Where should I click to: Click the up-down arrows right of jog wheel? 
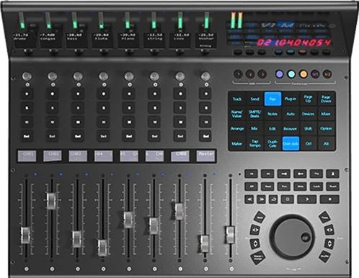pos(329,243)
